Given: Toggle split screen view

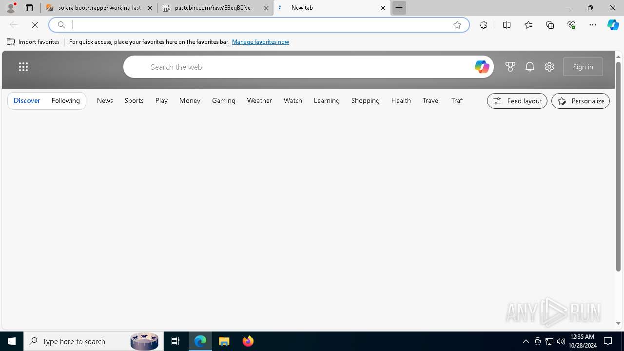Looking at the screenshot, I should tap(507, 25).
